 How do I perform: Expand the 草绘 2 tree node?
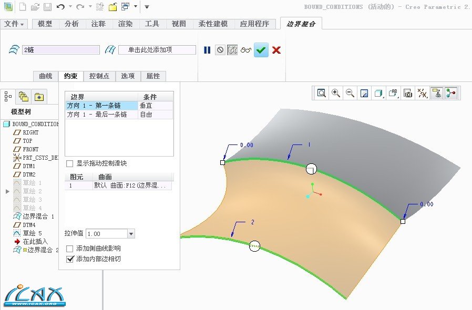(7, 191)
